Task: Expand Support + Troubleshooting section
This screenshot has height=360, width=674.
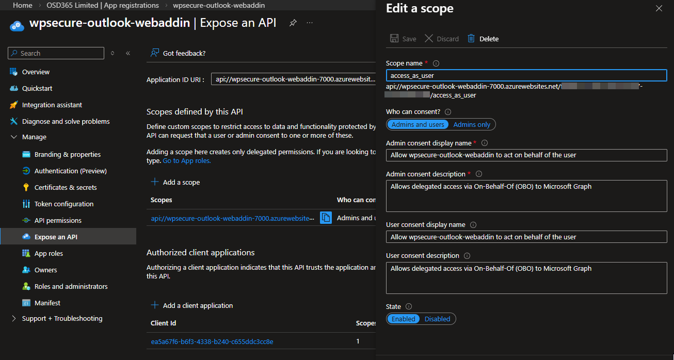Action: (14, 319)
